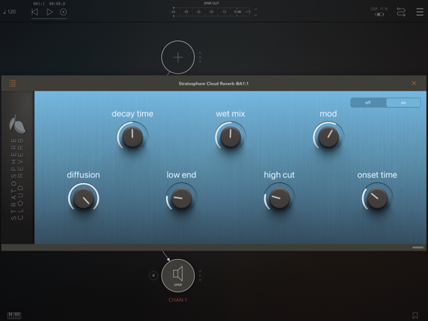Open options dots beside speaker node
The image size is (428, 321).
coord(200,276)
